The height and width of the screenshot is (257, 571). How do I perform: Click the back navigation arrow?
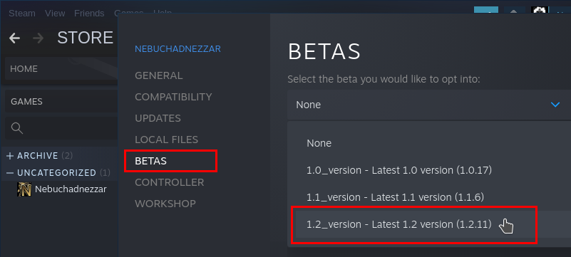14,38
